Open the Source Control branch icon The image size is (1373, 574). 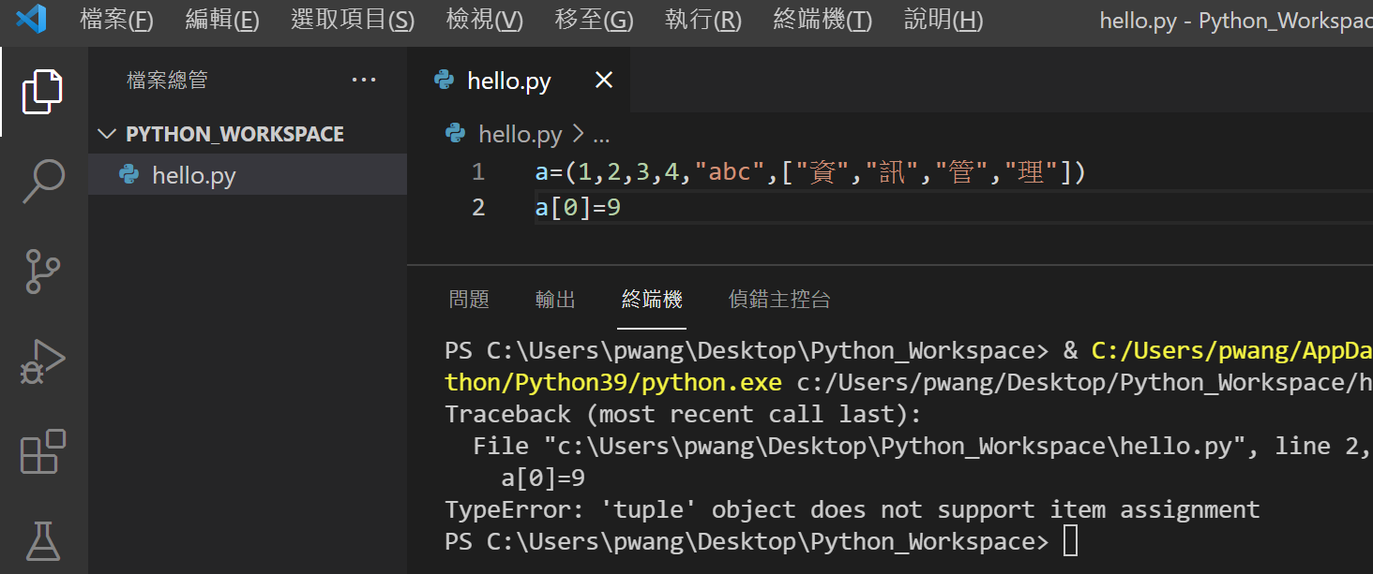[43, 271]
